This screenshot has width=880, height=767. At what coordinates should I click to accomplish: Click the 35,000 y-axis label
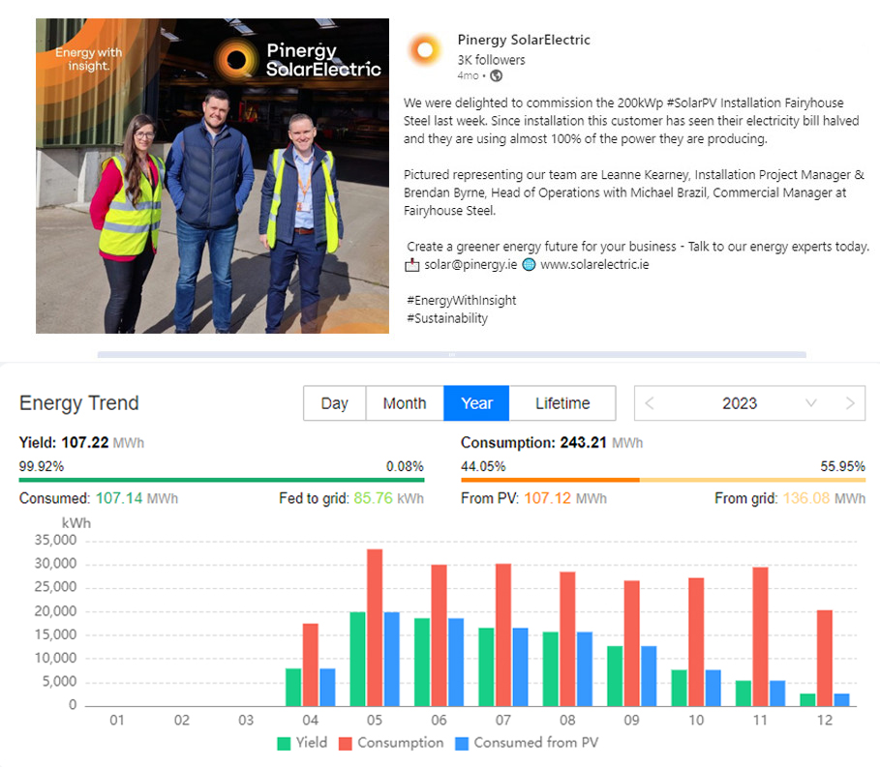[x=55, y=540]
